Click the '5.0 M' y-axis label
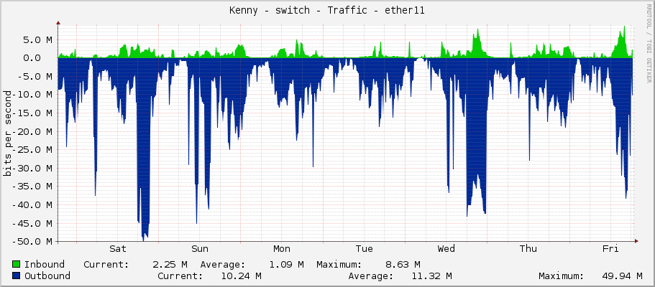Viewport: 655px width, 287px height. (37, 39)
